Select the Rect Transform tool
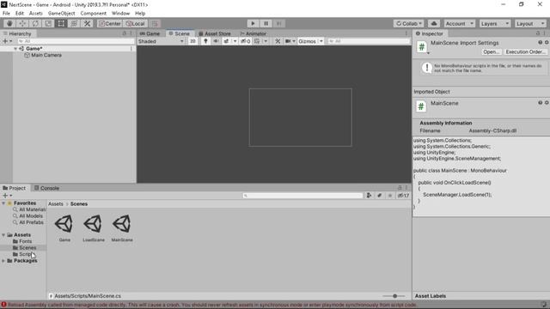The height and width of the screenshot is (309, 550). point(61,23)
